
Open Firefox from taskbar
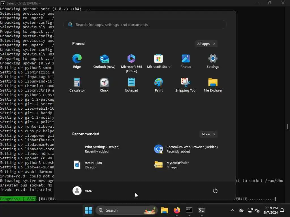(x=177, y=210)
